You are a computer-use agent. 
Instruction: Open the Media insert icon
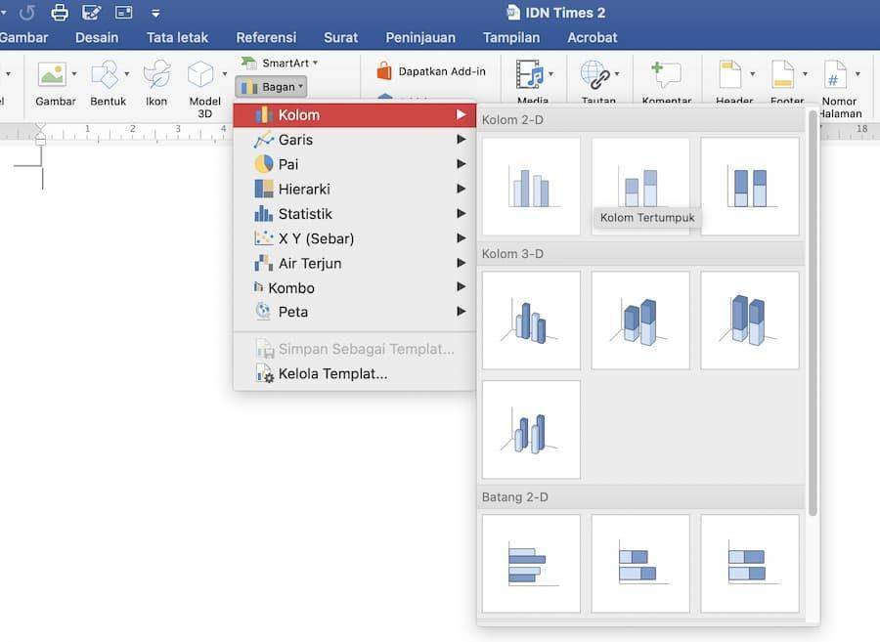pos(529,74)
